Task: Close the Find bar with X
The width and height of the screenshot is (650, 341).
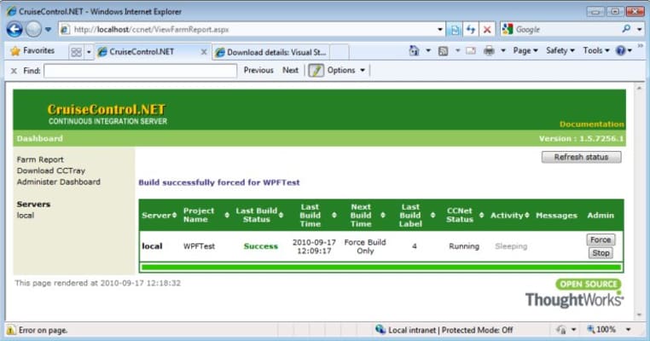Action: [x=14, y=71]
